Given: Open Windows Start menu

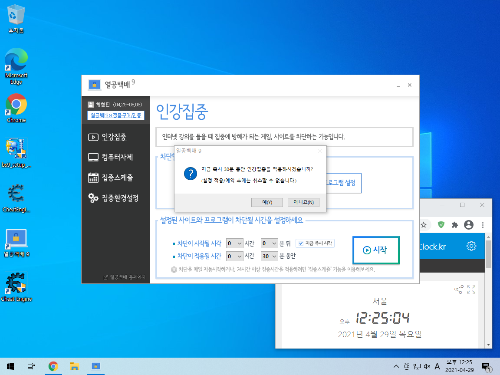Looking at the screenshot, I should coord(10,366).
